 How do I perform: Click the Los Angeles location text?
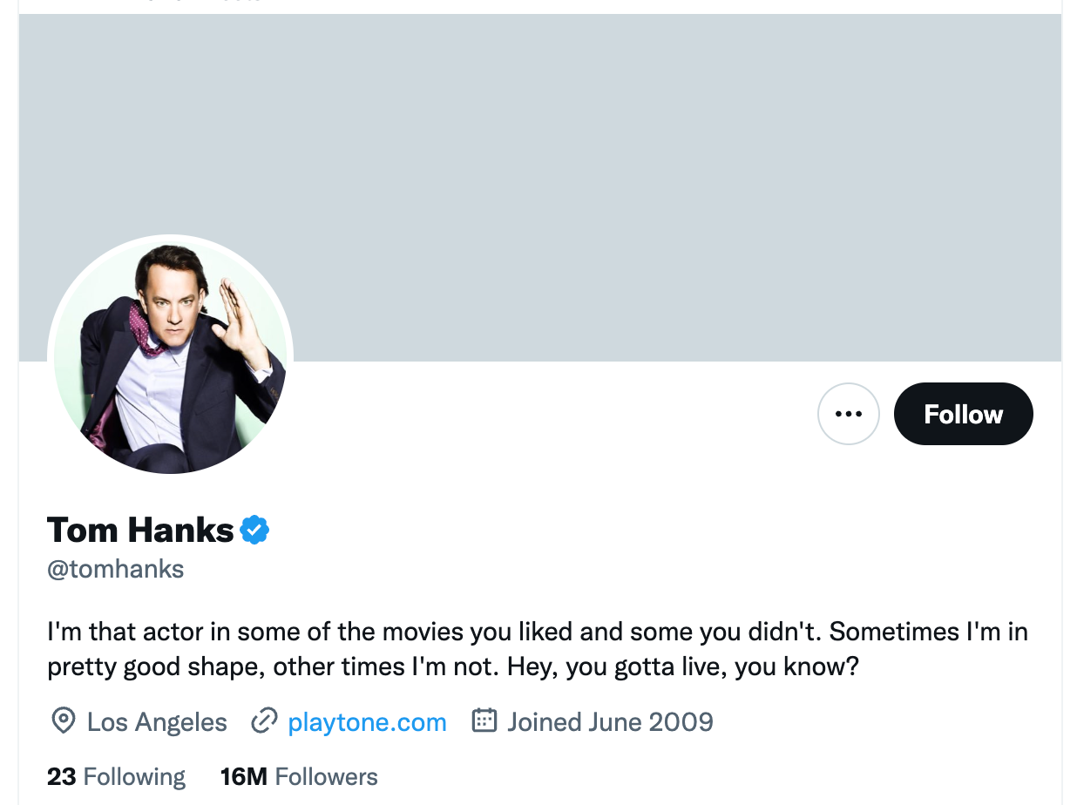point(157,722)
